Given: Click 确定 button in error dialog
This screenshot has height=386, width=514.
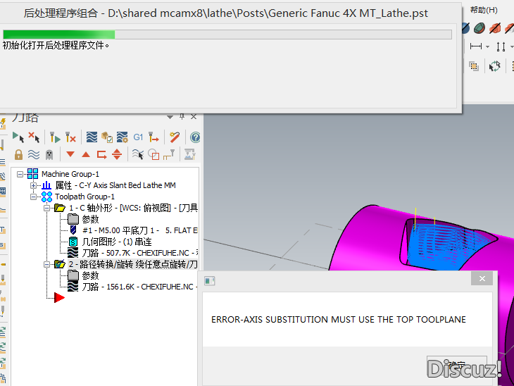Looking at the screenshot, I should coord(457,365).
